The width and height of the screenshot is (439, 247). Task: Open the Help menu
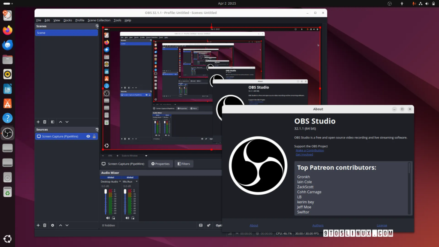pyautogui.click(x=128, y=20)
